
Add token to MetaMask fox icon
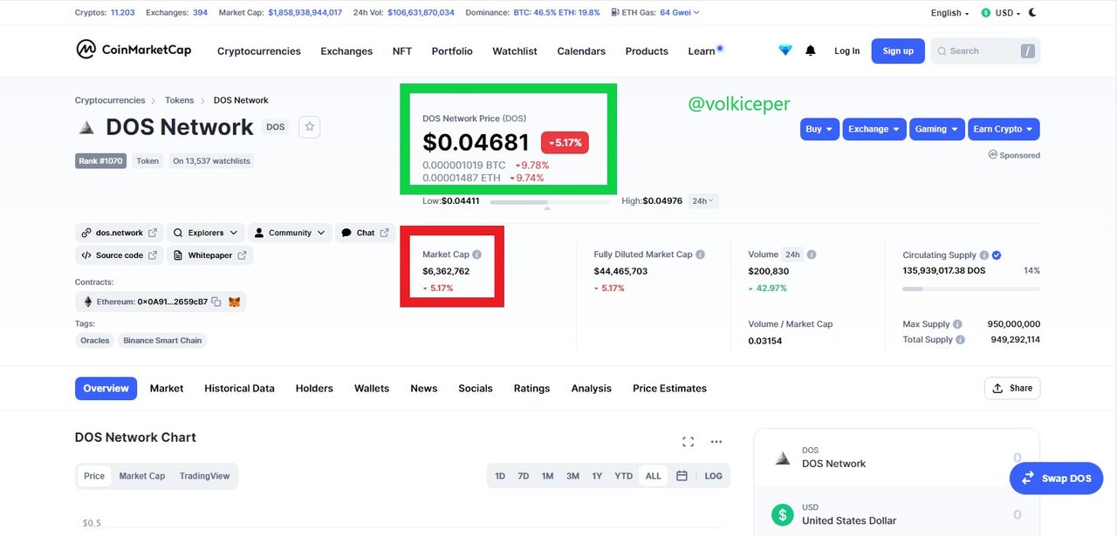[234, 302]
